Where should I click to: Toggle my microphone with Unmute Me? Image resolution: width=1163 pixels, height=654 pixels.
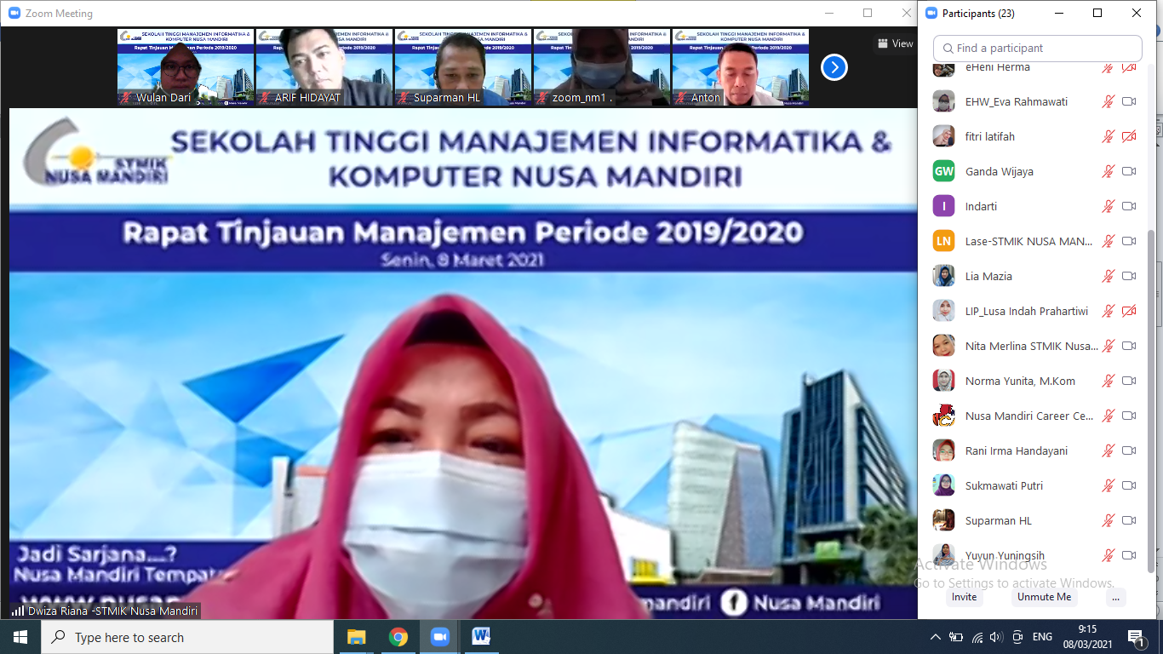coord(1044,597)
